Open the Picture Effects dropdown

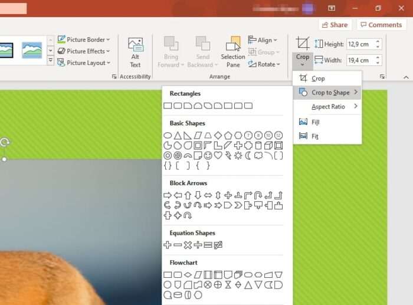pos(84,51)
